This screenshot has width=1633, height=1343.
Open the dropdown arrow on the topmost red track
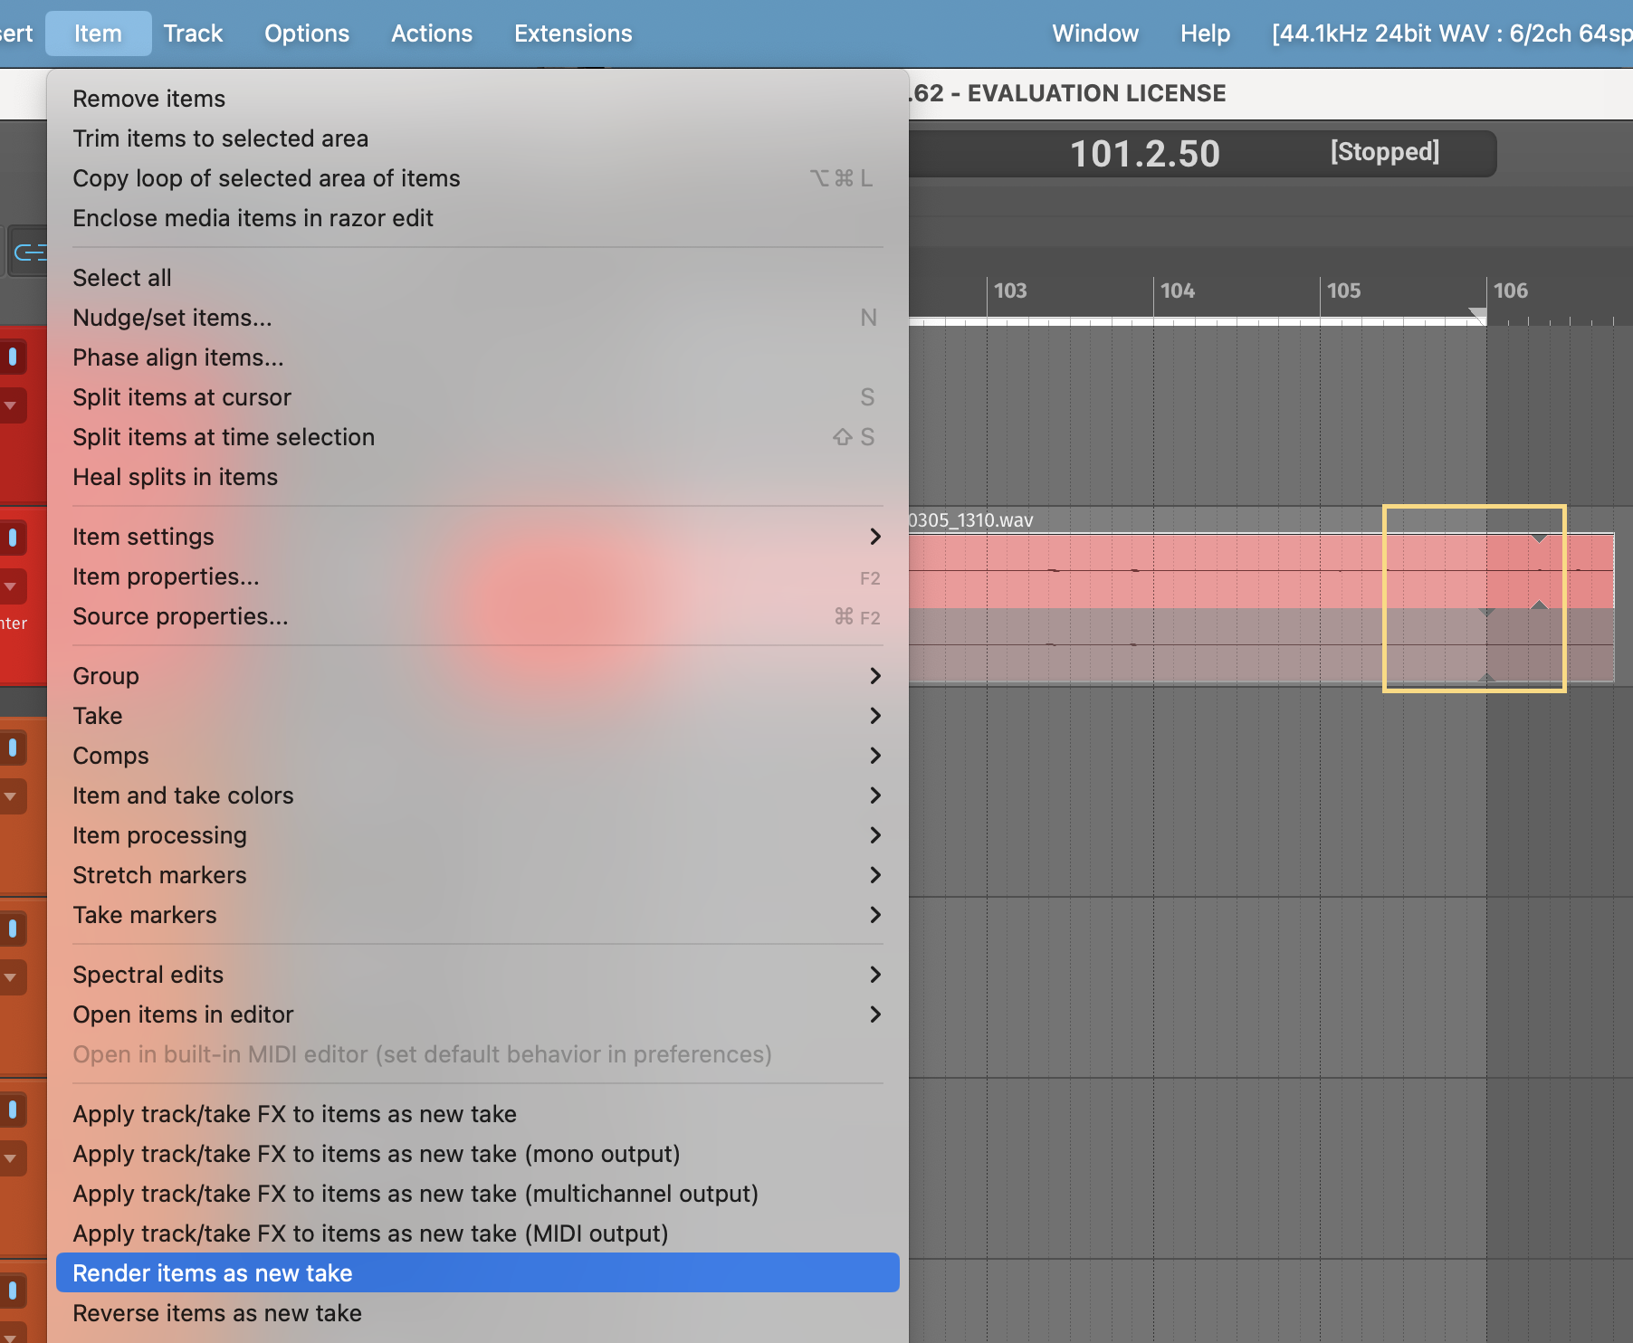coord(11,405)
